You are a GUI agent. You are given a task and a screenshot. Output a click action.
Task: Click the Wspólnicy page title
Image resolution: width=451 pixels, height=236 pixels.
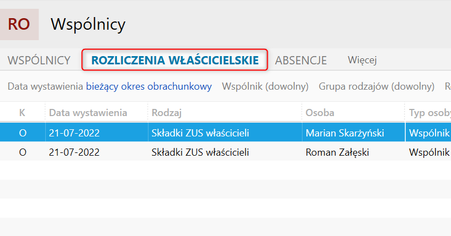point(88,24)
